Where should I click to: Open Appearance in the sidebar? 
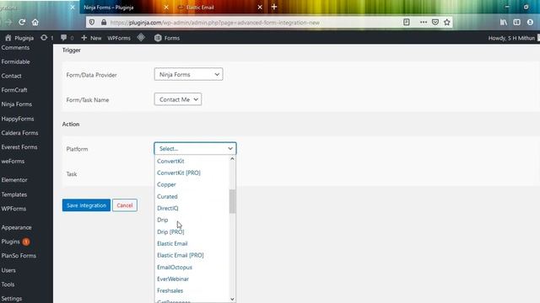(16, 227)
